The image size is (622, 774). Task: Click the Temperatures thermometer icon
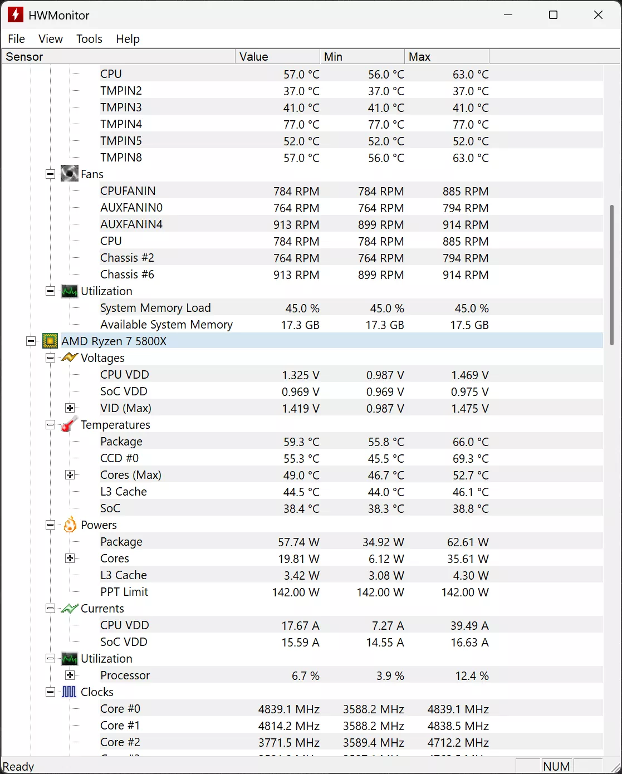tap(68, 425)
